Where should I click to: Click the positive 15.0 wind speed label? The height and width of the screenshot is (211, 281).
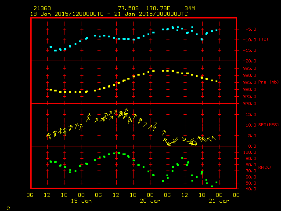[x=251, y=114]
